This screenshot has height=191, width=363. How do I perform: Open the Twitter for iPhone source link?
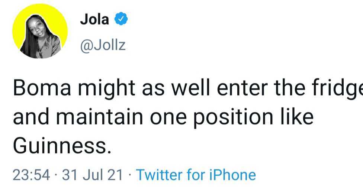click(x=196, y=175)
